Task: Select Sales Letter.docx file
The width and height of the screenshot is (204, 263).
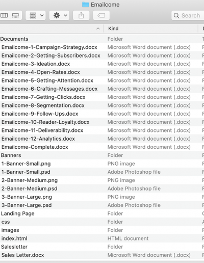Action: [102, 255]
